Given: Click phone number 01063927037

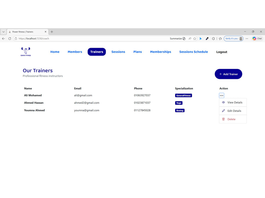Looking at the screenshot, I should tap(142, 95).
